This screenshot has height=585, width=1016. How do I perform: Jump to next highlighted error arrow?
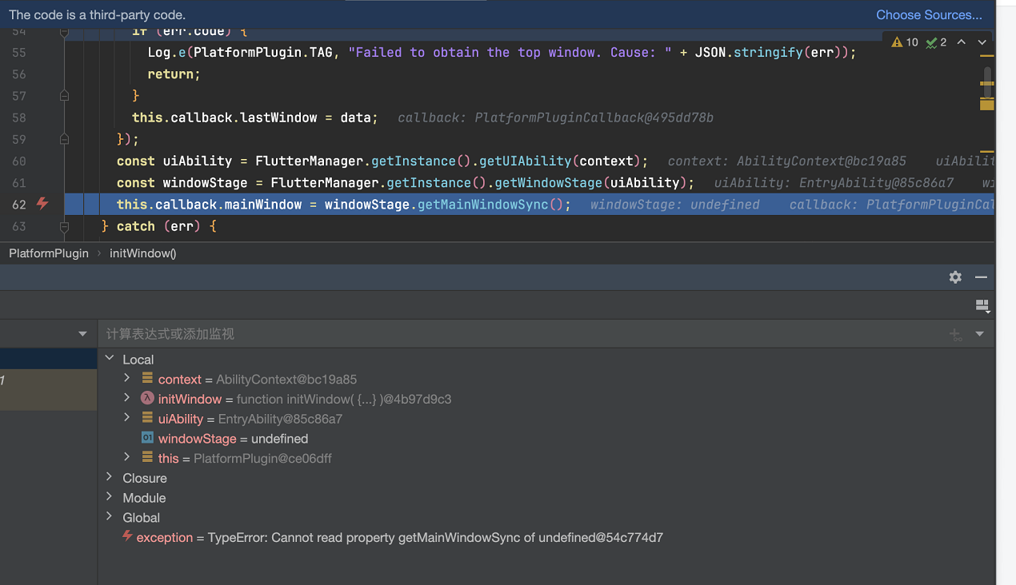(982, 42)
